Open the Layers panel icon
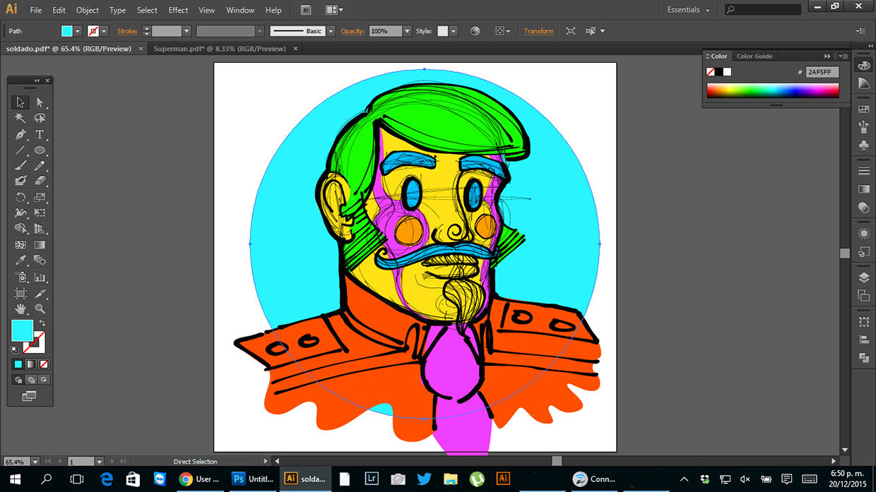The height and width of the screenshot is (492, 876). click(x=863, y=277)
